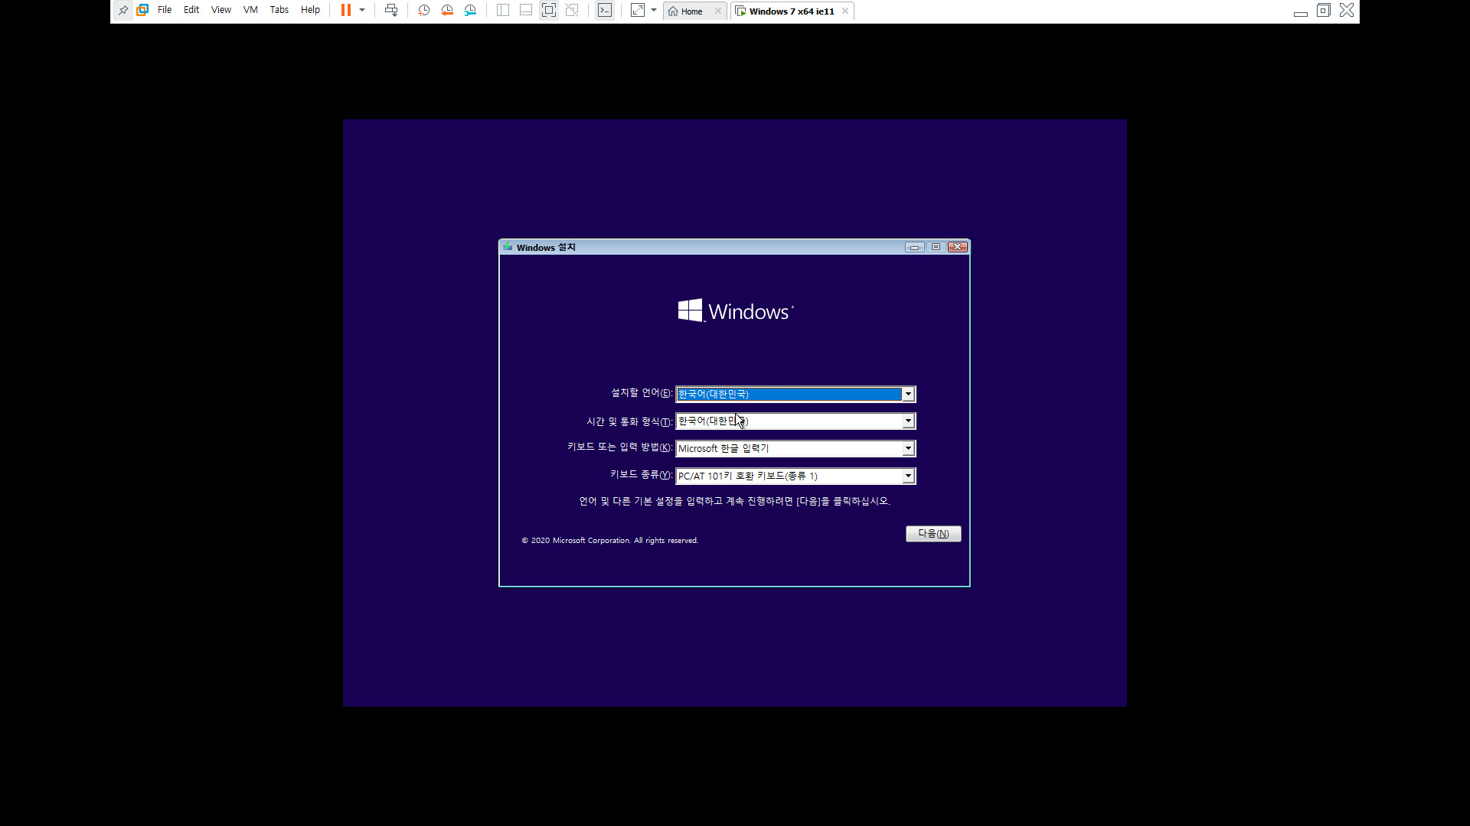Screen dimensions: 1470x826
Task: Revert to the previous snapshot
Action: 447,11
